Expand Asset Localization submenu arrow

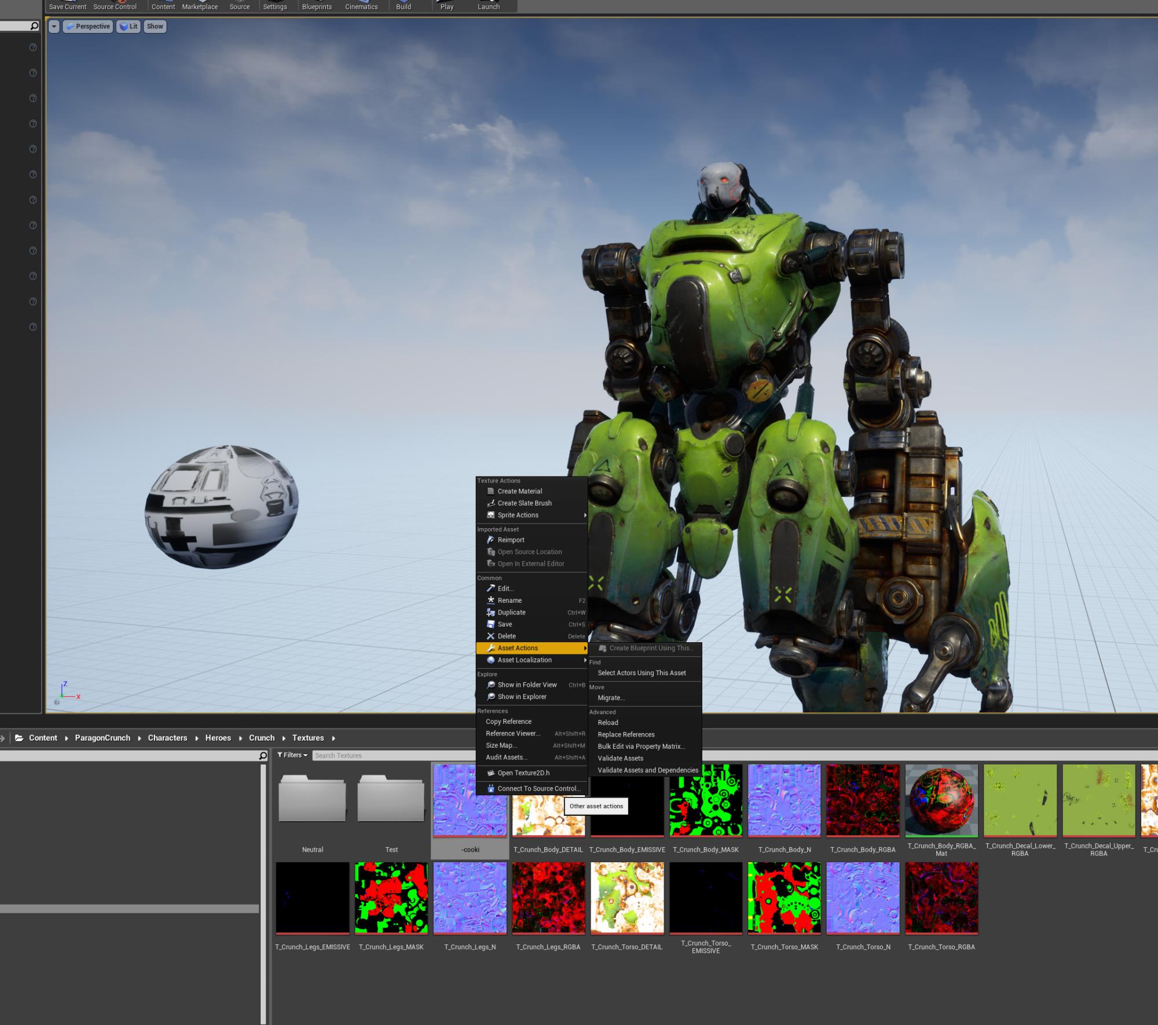tap(584, 660)
